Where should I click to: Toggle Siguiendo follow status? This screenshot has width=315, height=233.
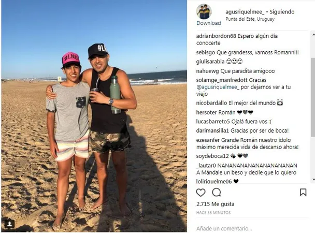(x=282, y=12)
